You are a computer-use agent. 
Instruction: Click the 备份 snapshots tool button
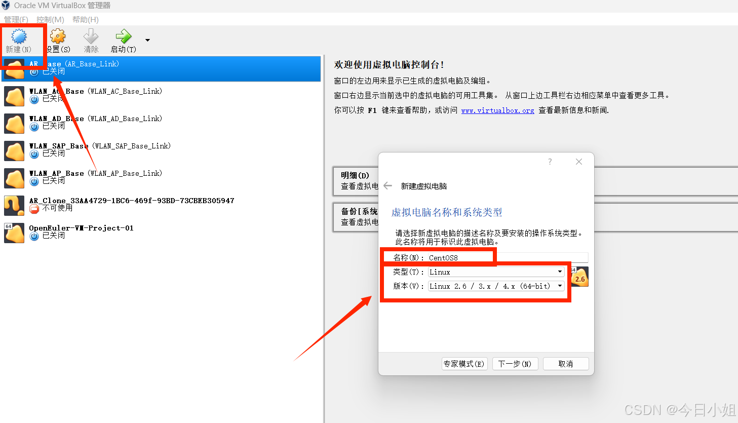355,217
